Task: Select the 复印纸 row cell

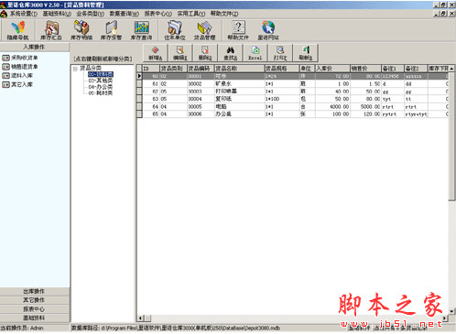Action: click(x=239, y=99)
